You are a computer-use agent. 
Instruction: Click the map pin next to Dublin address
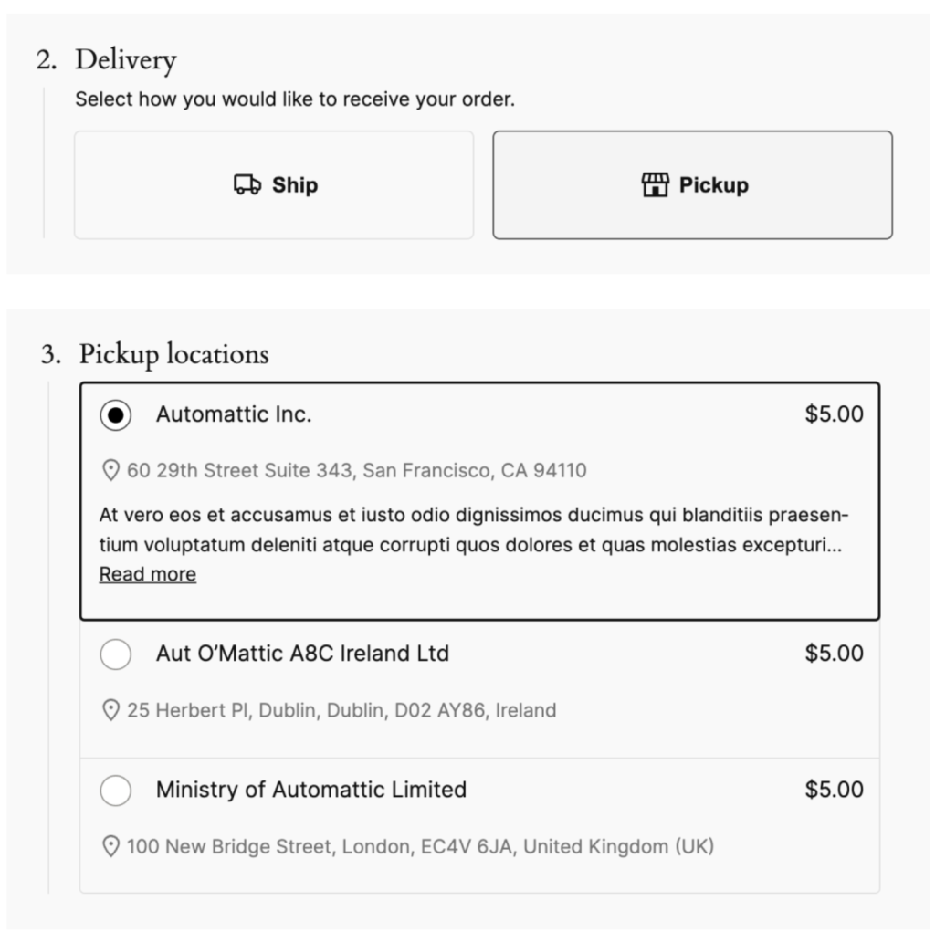click(x=110, y=710)
